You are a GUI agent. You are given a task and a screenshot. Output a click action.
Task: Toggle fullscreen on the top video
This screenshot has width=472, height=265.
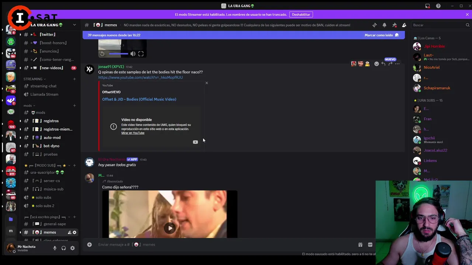(x=141, y=54)
